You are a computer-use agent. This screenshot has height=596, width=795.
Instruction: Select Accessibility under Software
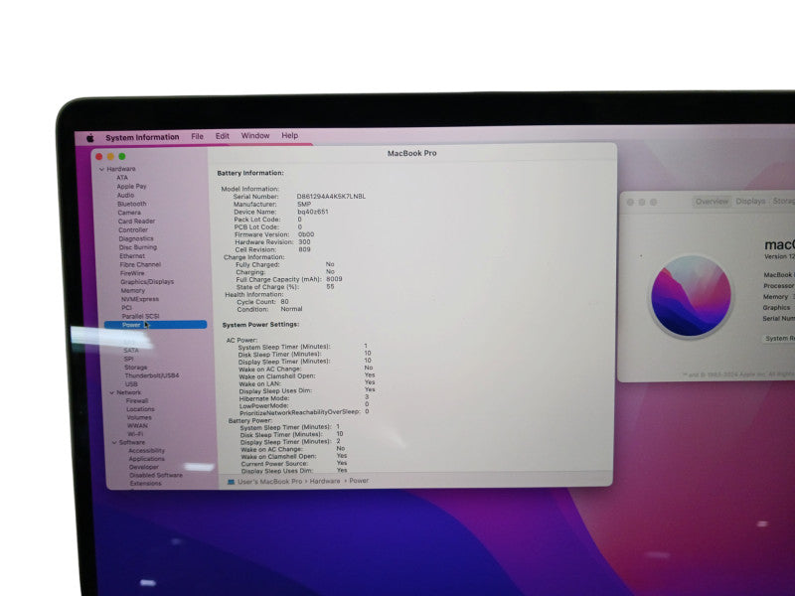[x=146, y=451]
